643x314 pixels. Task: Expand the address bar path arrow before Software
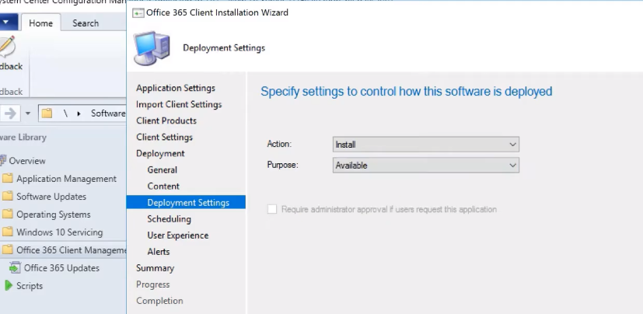(79, 113)
